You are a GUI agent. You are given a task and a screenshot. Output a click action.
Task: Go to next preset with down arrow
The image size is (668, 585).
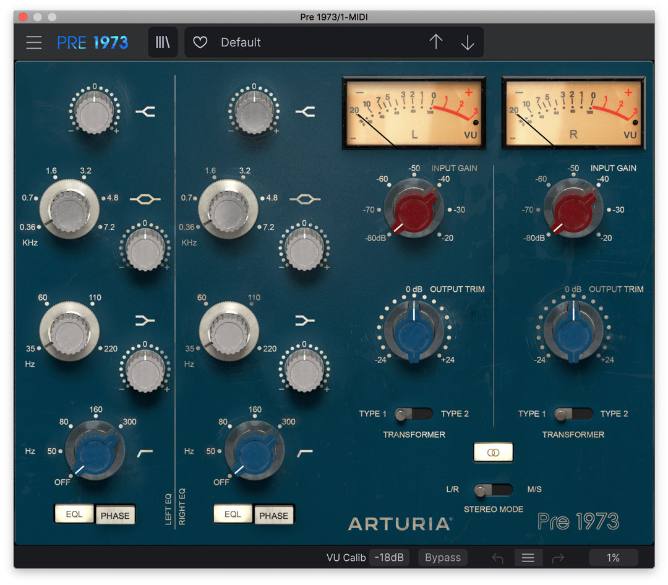pos(468,42)
